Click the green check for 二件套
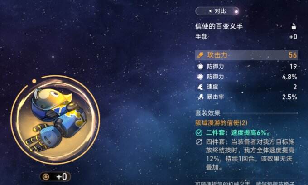 pos(199,133)
